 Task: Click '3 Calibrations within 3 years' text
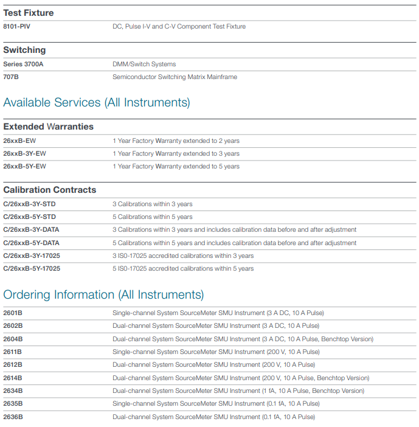153,204
